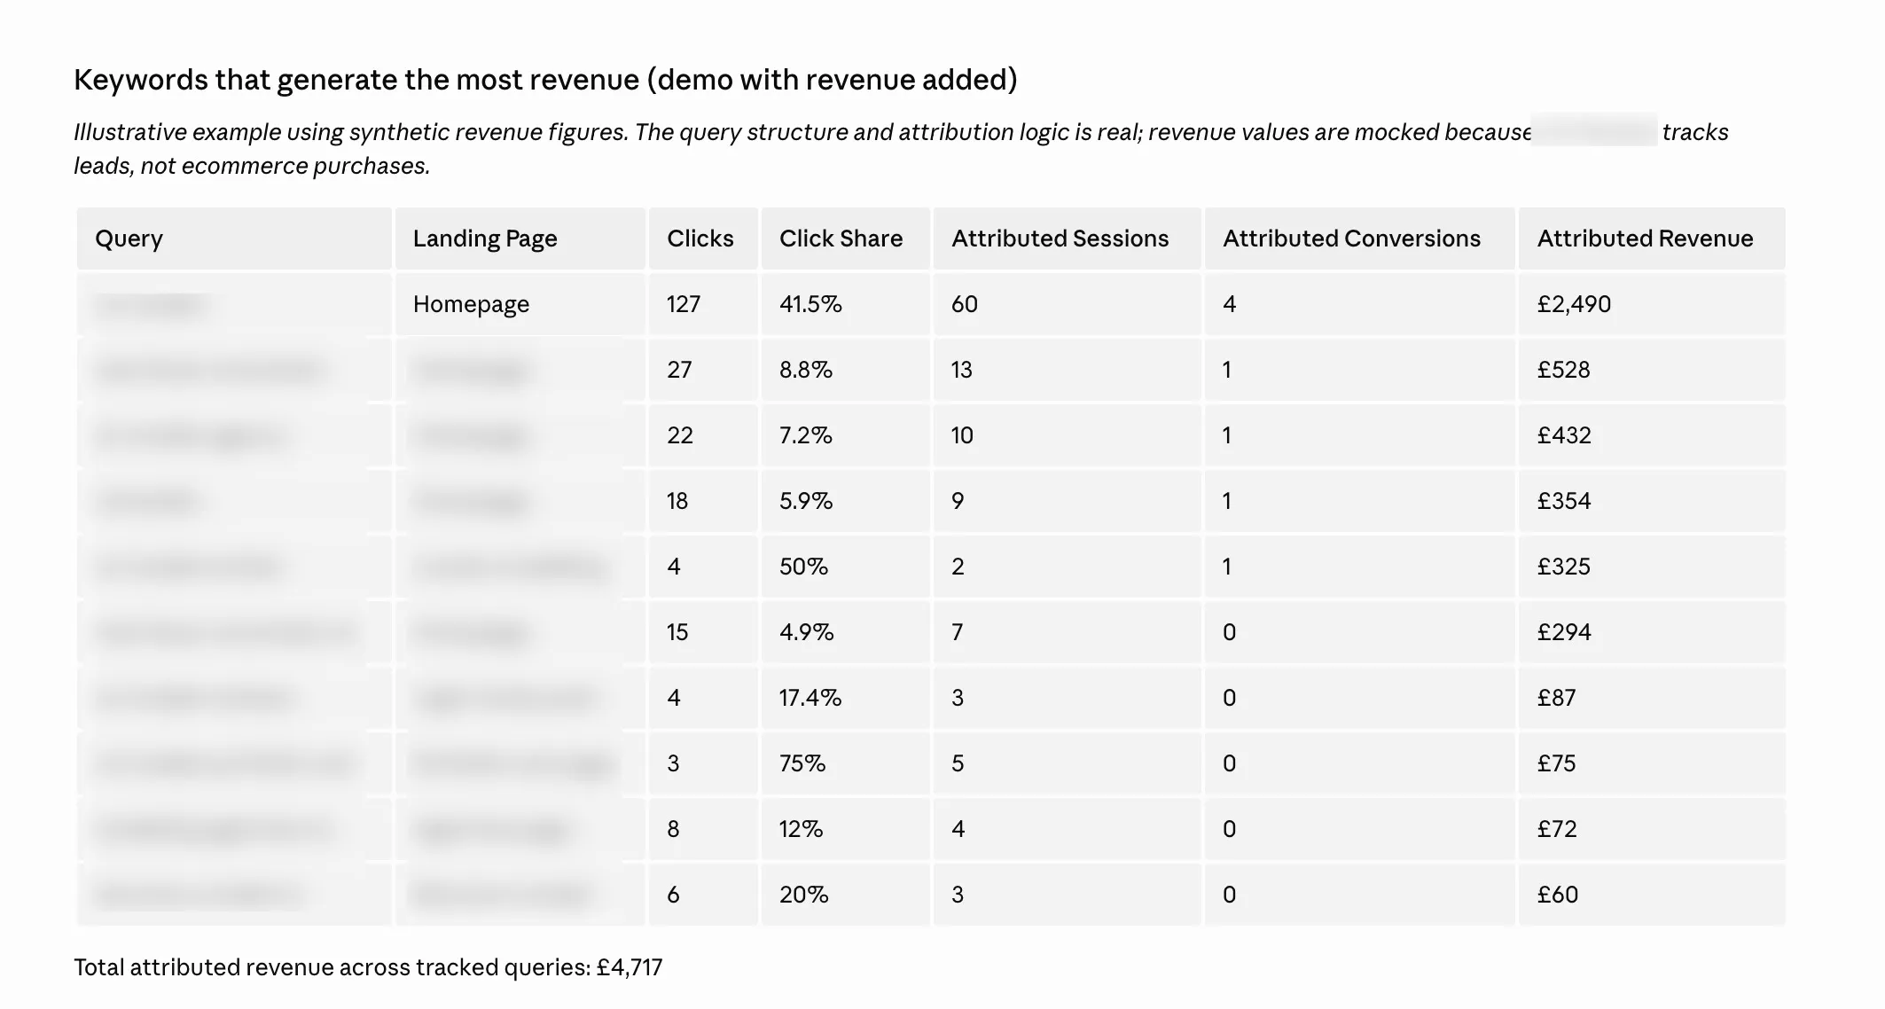Image resolution: width=1885 pixels, height=1009 pixels.
Task: Click the 127 clicks cell
Action: pyautogui.click(x=684, y=304)
